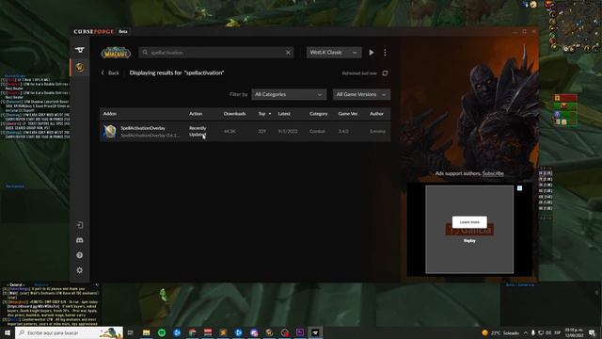Click the weather widget in the system tray
Image resolution: width=602 pixels, height=339 pixels.
(x=501, y=332)
